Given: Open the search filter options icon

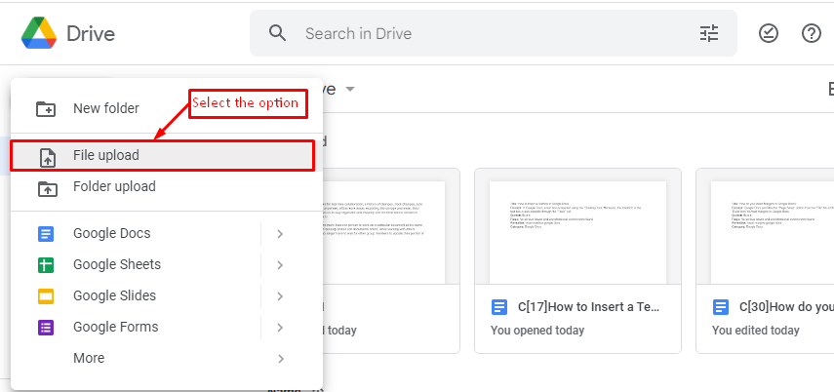Looking at the screenshot, I should click(x=708, y=33).
